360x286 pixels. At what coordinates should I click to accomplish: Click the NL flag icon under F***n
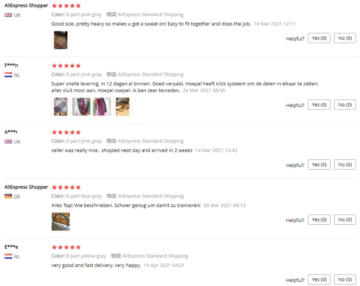(8, 75)
